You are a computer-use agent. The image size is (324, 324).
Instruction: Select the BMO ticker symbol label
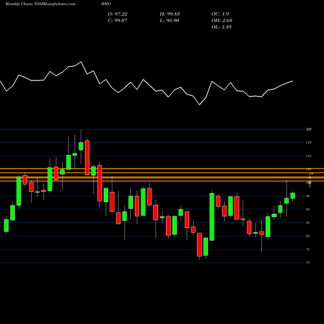click(x=106, y=4)
